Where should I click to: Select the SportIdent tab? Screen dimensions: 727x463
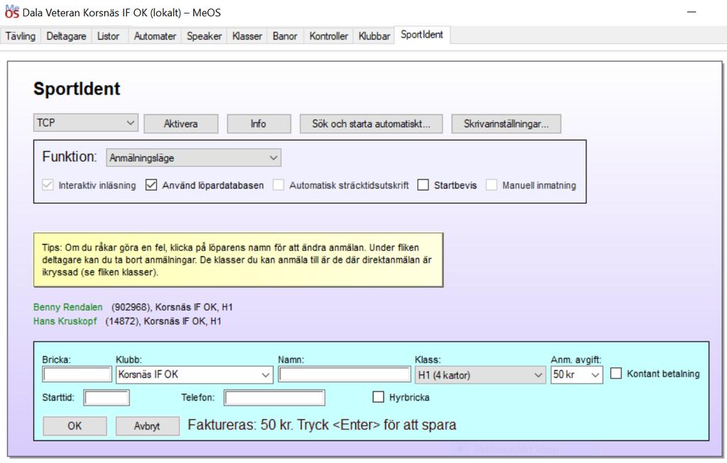(422, 35)
